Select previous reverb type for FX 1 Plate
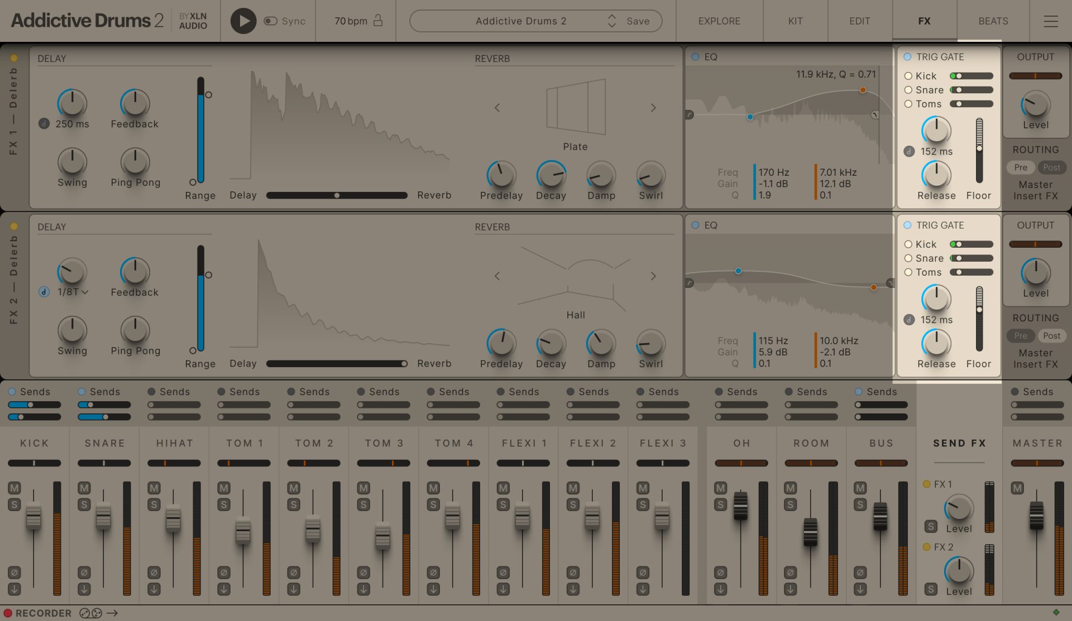 (497, 108)
